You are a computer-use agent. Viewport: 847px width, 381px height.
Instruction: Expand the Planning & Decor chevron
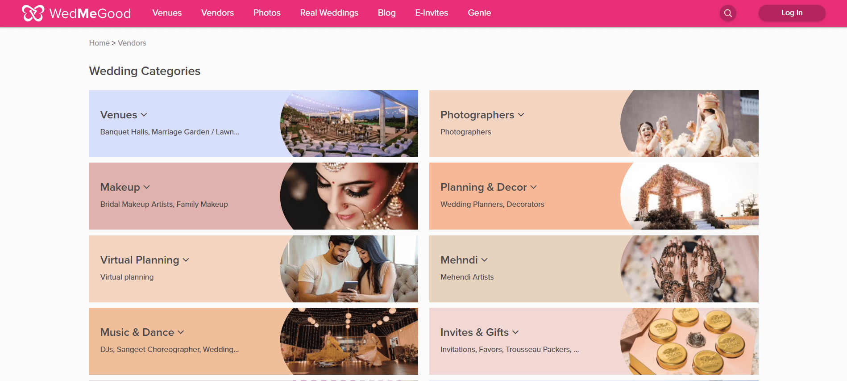tap(534, 187)
